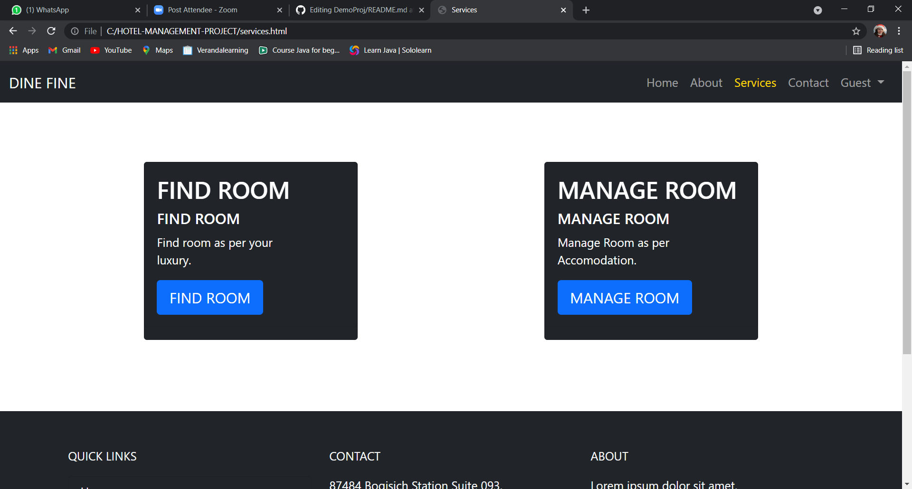Open the DINE FINE home logo
The image size is (912, 489).
(42, 83)
